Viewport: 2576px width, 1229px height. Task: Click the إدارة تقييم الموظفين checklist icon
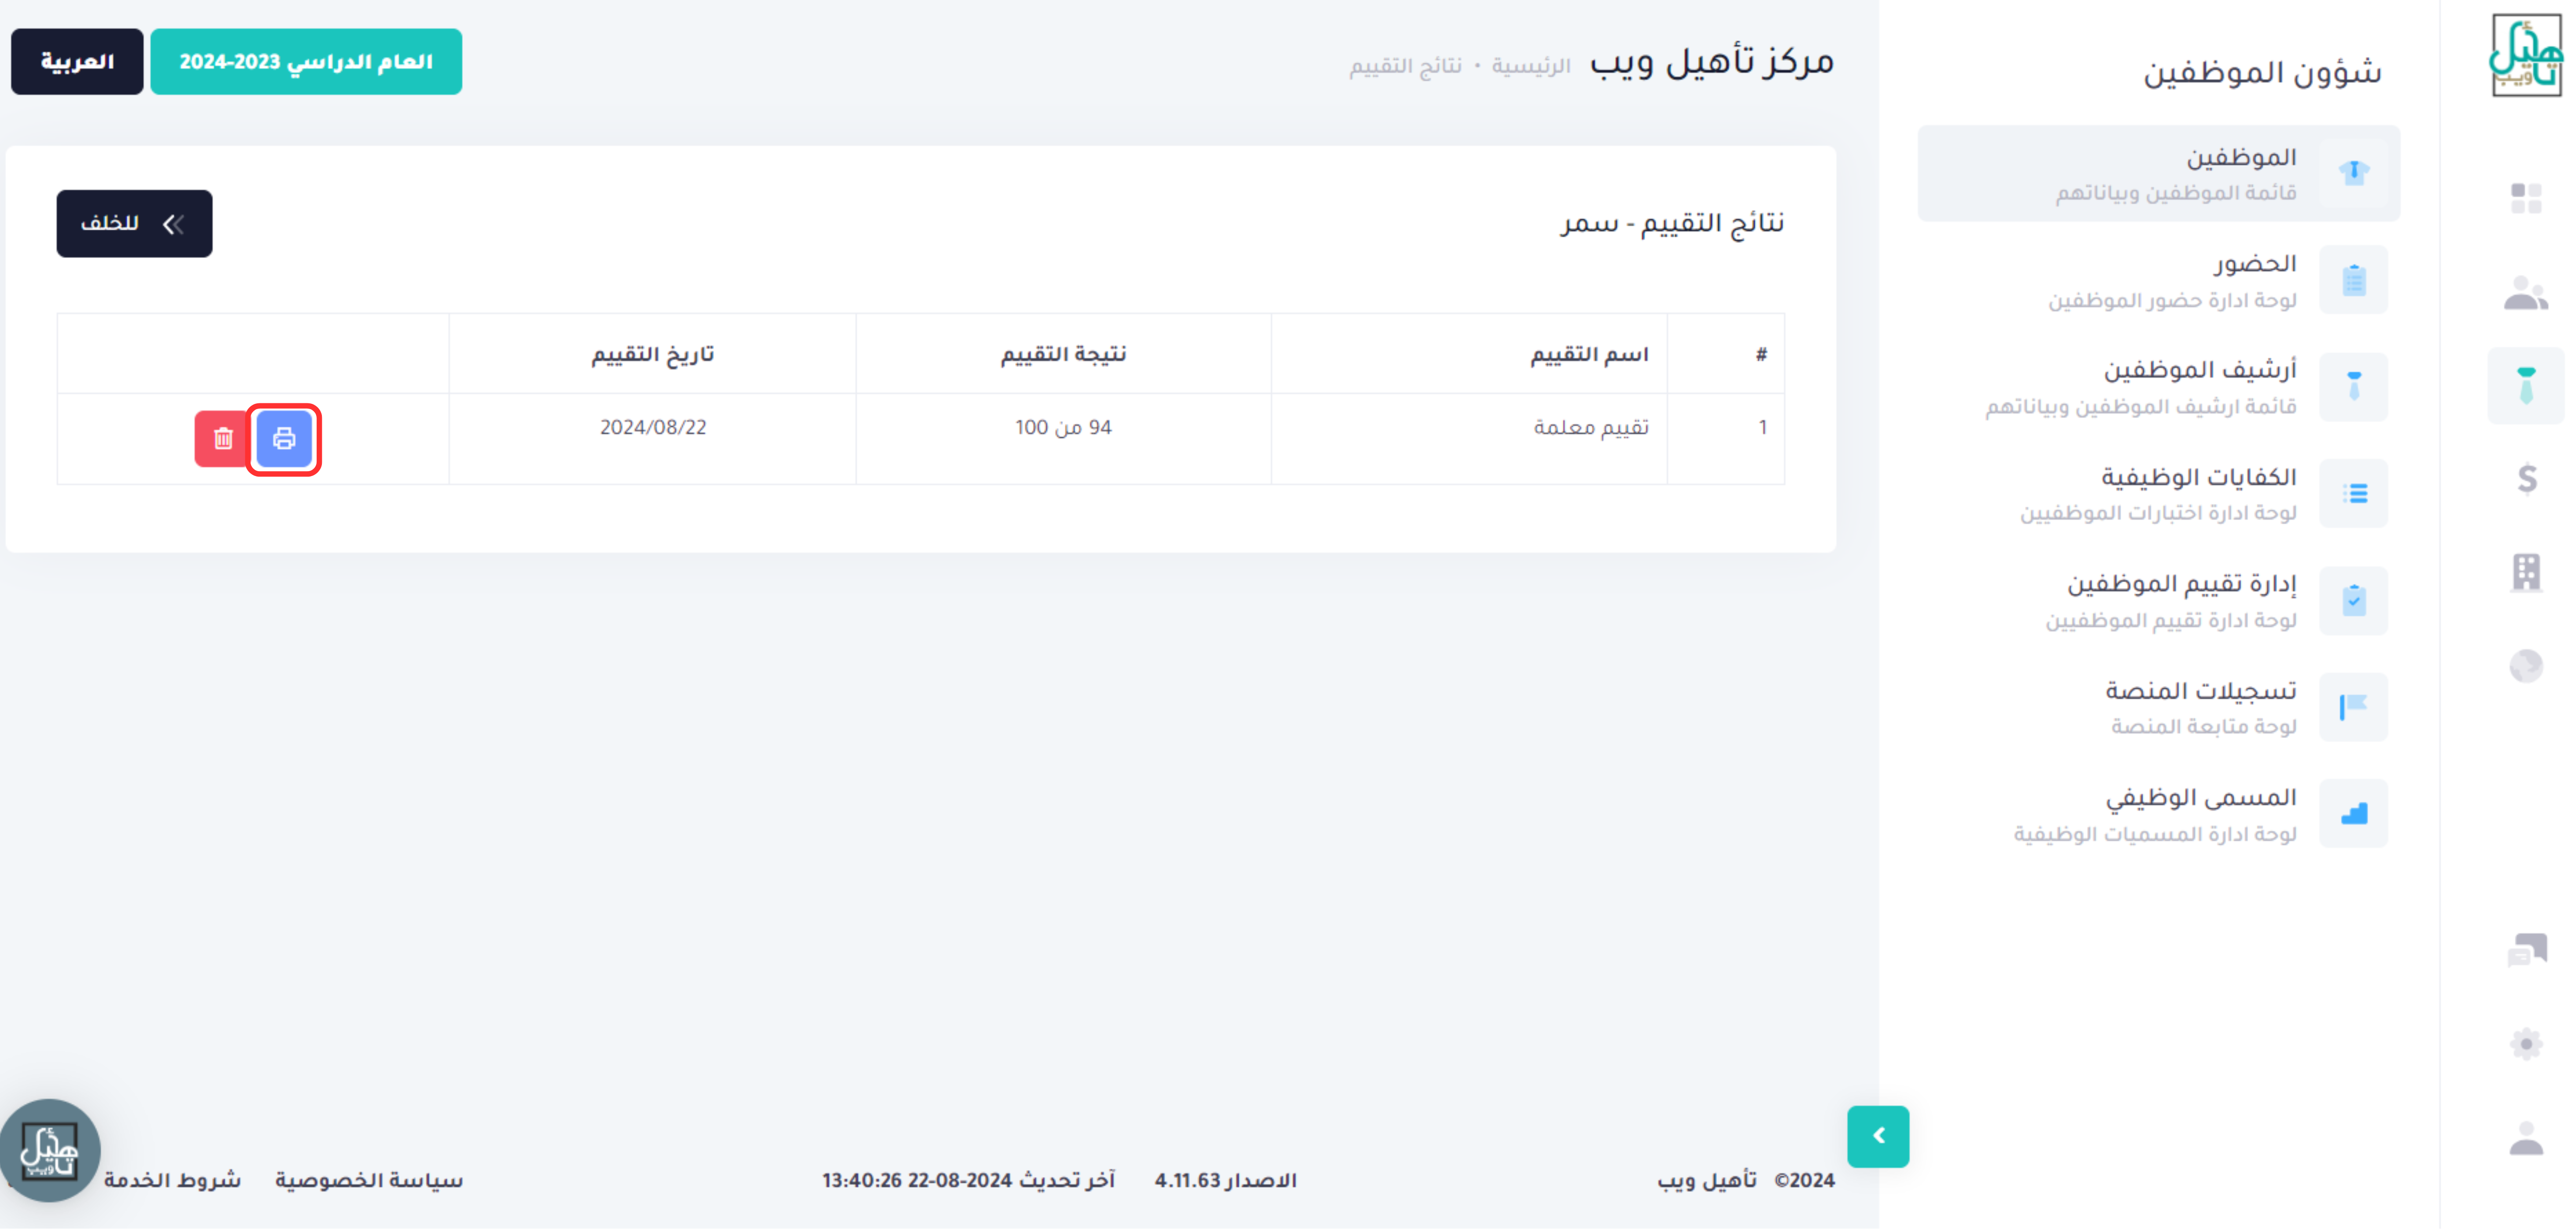tap(2354, 601)
